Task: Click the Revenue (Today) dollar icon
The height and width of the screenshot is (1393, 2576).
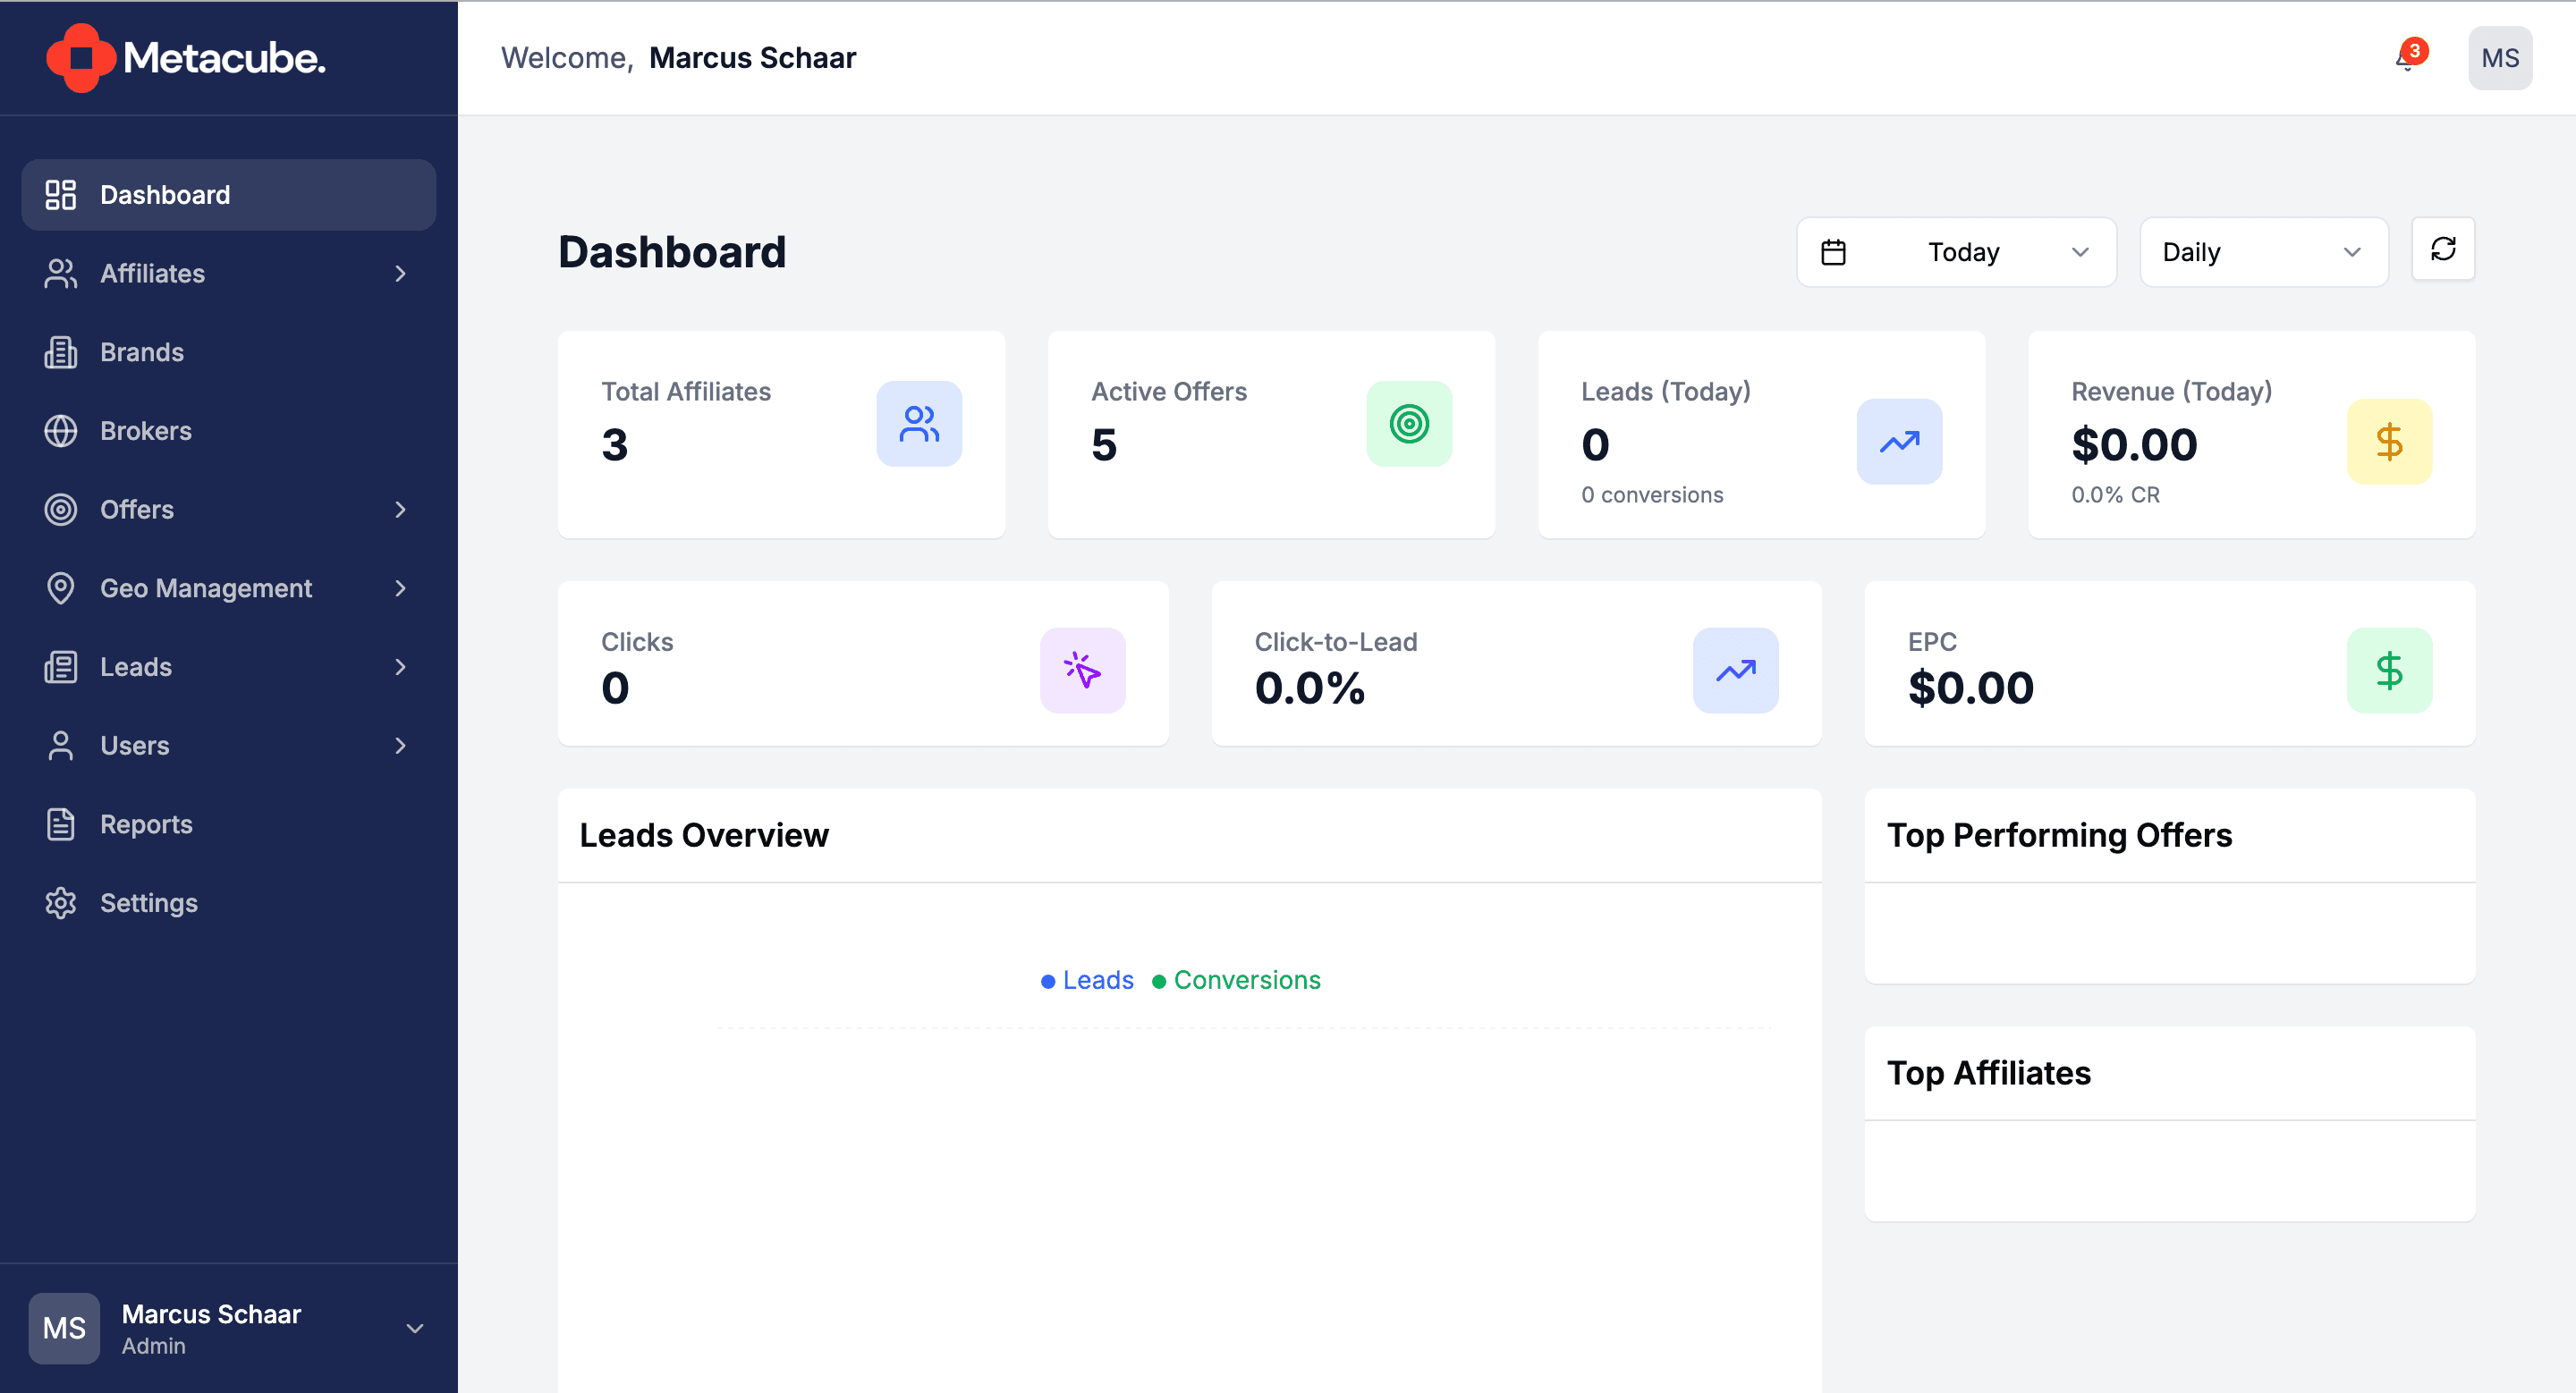Action: (2389, 442)
